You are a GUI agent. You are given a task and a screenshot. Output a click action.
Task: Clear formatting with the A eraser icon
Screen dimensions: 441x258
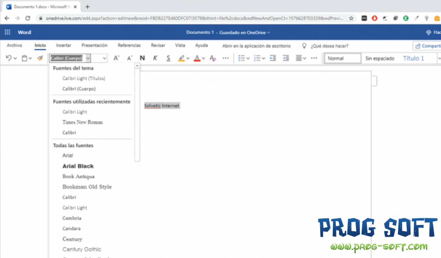point(213,58)
